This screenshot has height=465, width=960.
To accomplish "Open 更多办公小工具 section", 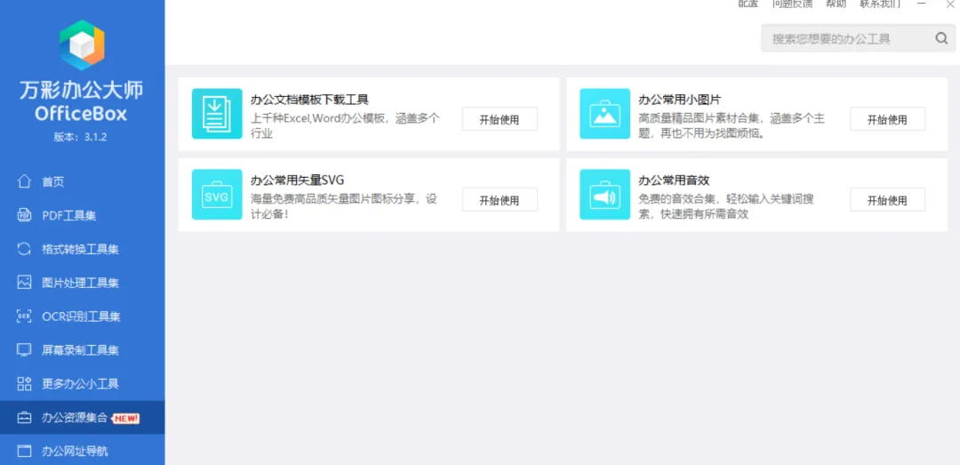I will point(82,383).
